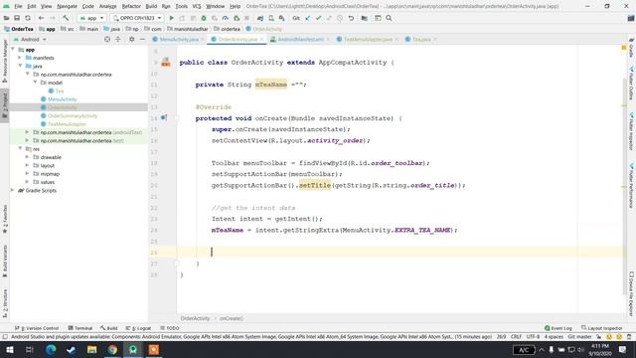Open the app run configuration dropdown
Viewport: 636px width, 358px height.
coord(91,18)
